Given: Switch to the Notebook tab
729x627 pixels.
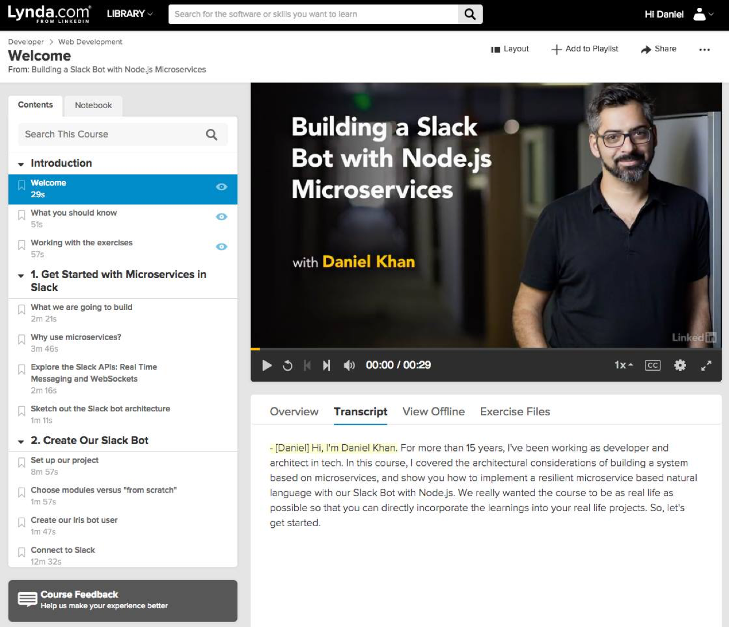Looking at the screenshot, I should [93, 105].
